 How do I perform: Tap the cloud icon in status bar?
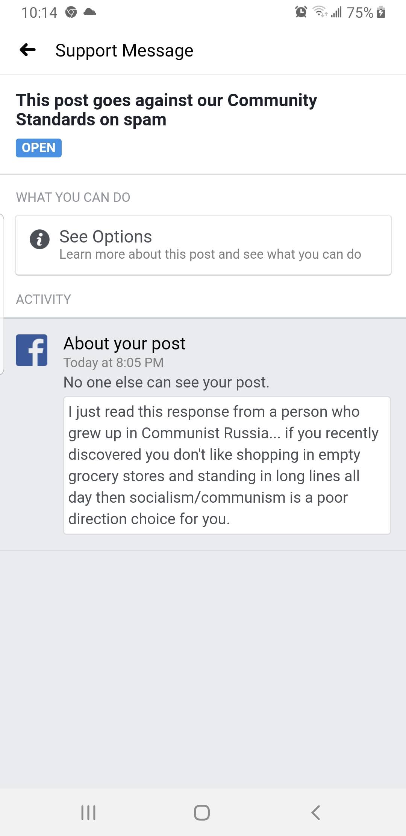point(90,12)
